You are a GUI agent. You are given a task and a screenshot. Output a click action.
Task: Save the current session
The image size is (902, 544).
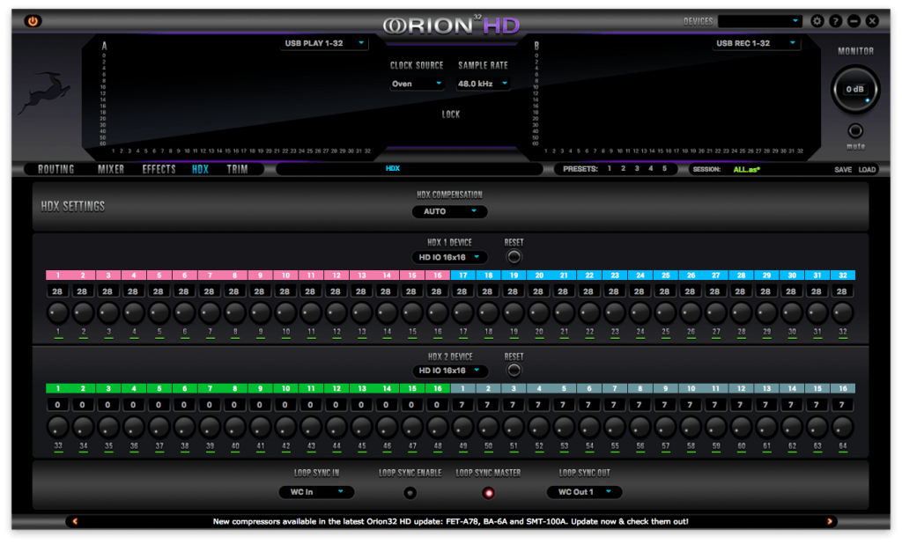(843, 170)
